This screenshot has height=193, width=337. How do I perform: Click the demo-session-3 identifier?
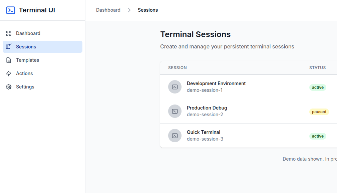[205, 139]
